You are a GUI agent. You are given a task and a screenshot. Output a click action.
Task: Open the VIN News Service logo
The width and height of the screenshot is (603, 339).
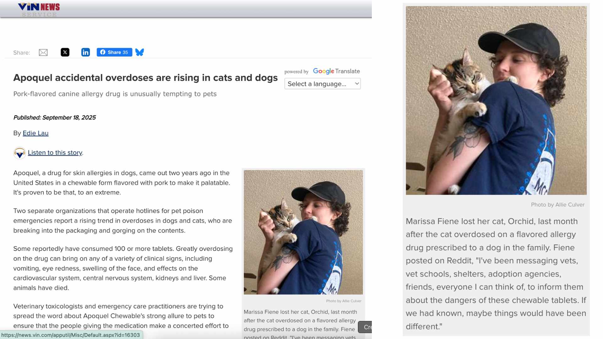click(x=39, y=9)
